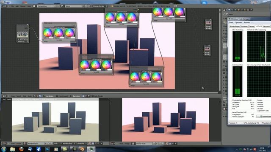Switch node tree type to Compositing nodes

tap(40, 96)
